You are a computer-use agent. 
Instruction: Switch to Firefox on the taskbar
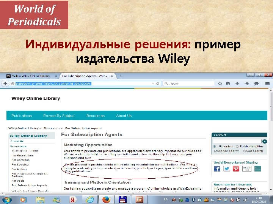pos(107,200)
